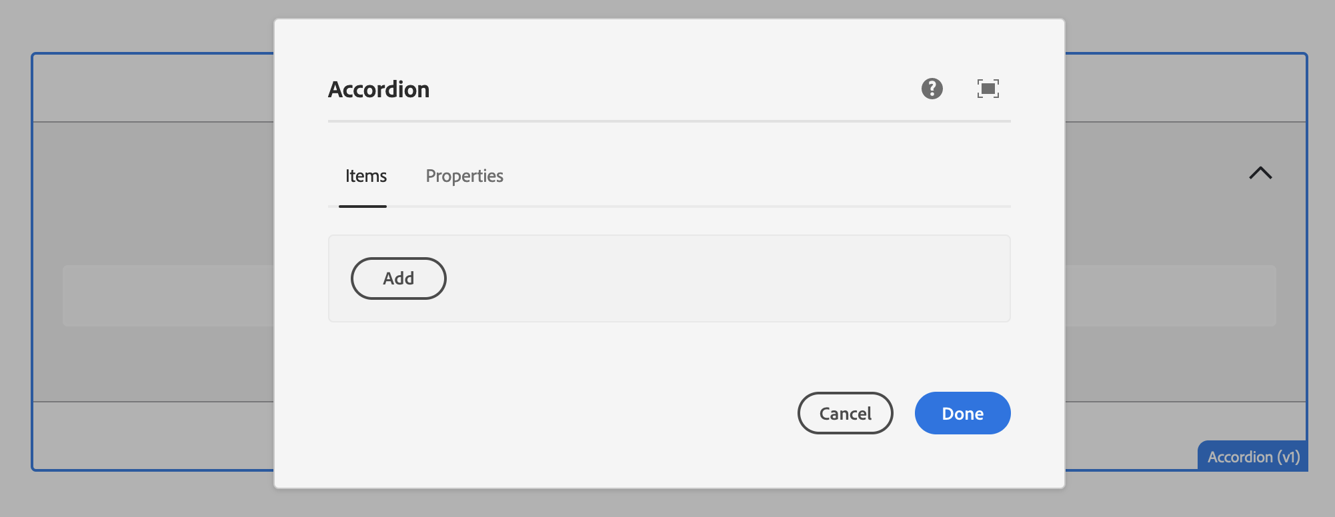Add a new accordion item

(398, 278)
